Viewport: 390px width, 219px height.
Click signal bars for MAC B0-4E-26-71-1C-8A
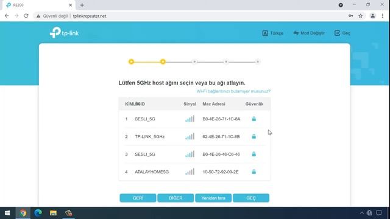pos(190,119)
